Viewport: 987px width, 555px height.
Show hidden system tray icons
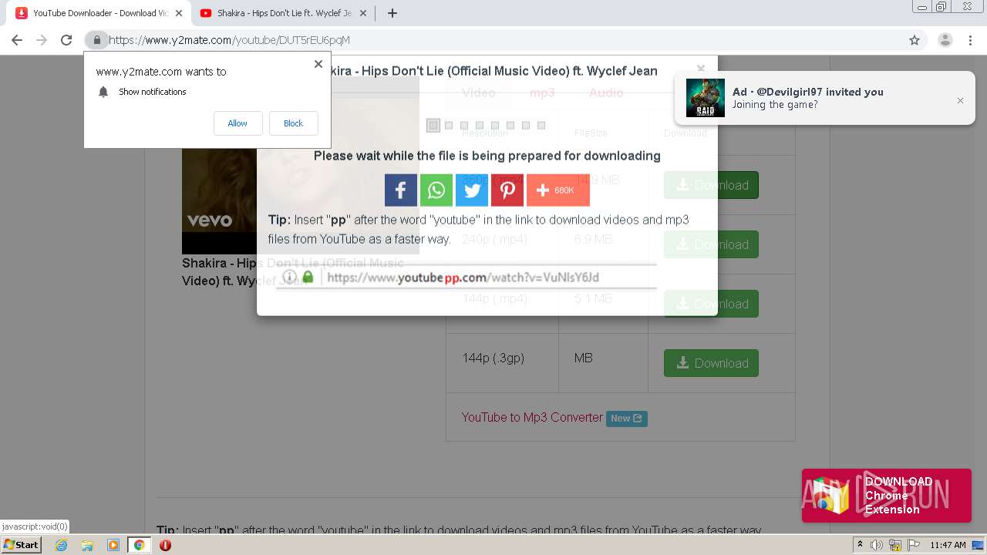[860, 545]
